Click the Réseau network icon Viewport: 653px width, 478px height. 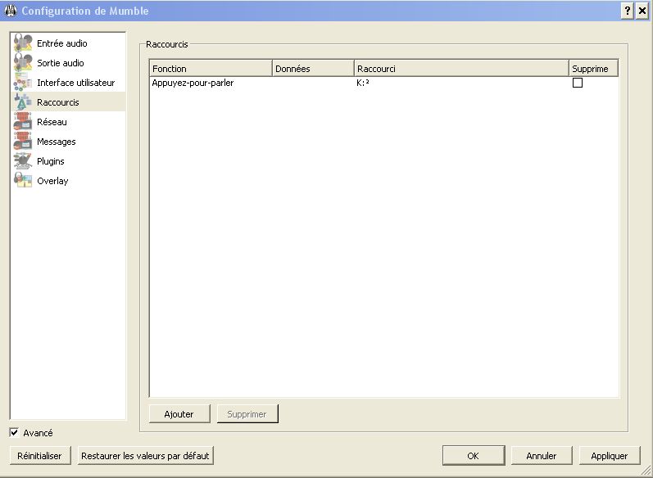[x=23, y=121]
